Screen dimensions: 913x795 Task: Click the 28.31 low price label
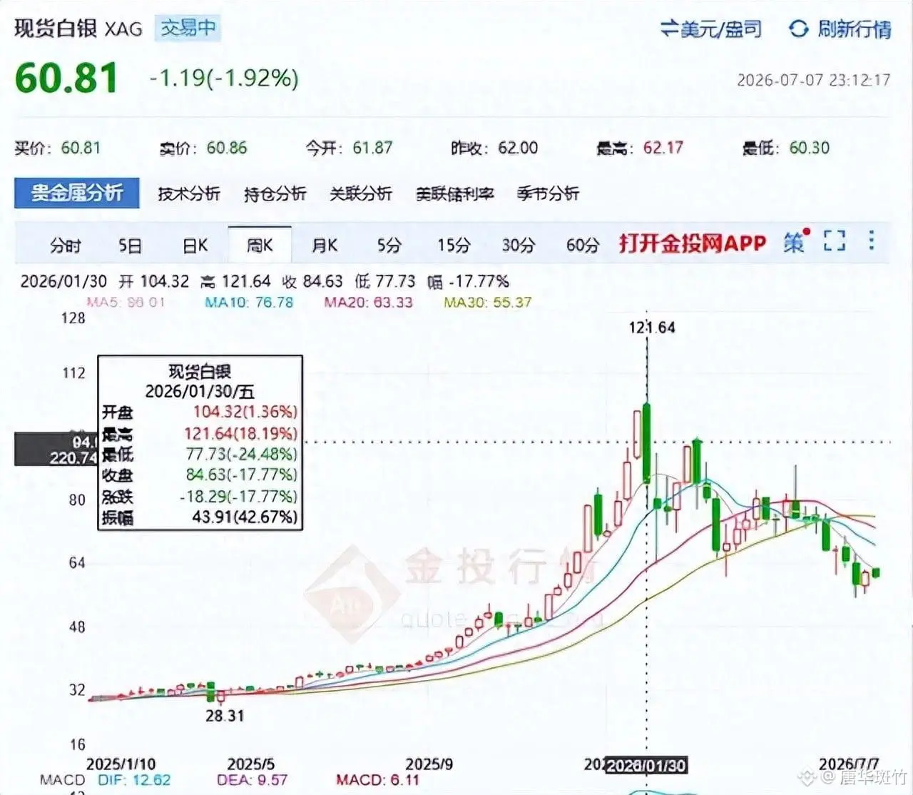pyautogui.click(x=225, y=715)
